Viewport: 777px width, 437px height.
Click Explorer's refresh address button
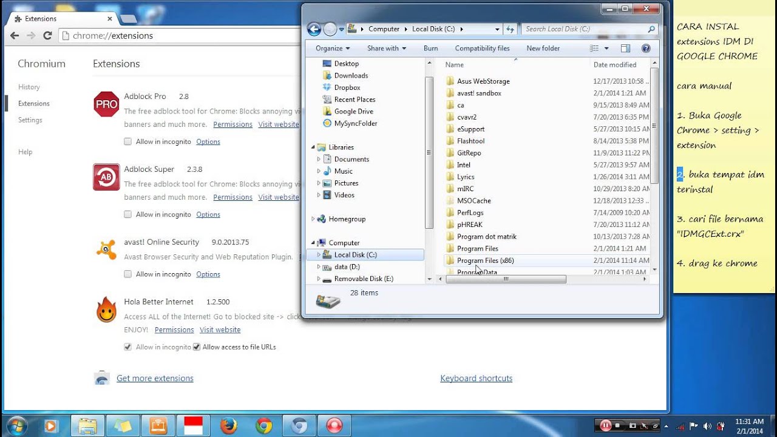tap(511, 29)
